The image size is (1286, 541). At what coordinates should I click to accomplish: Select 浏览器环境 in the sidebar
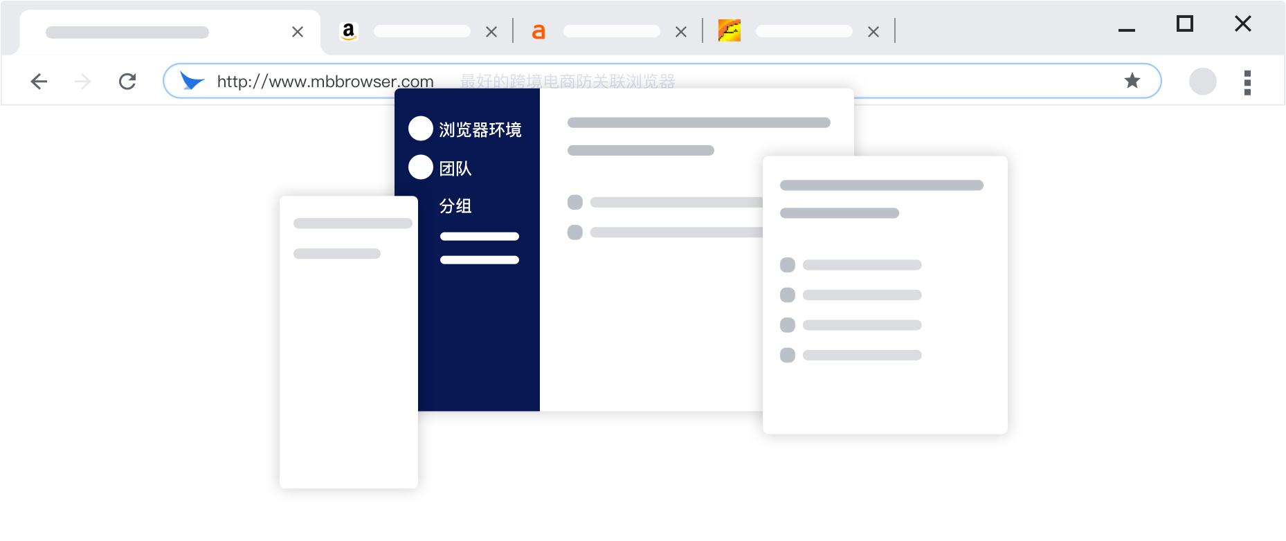(x=480, y=129)
